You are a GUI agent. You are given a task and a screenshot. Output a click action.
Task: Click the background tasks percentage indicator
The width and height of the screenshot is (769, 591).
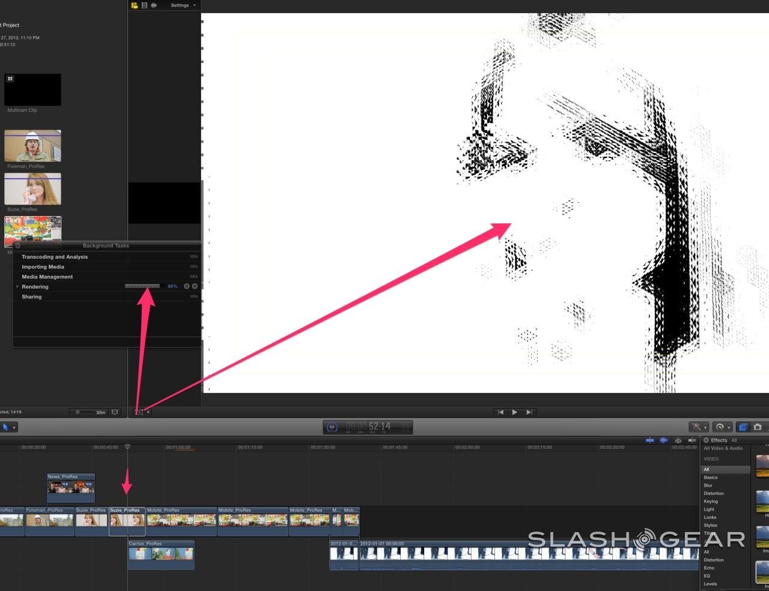pyautogui.click(x=332, y=427)
